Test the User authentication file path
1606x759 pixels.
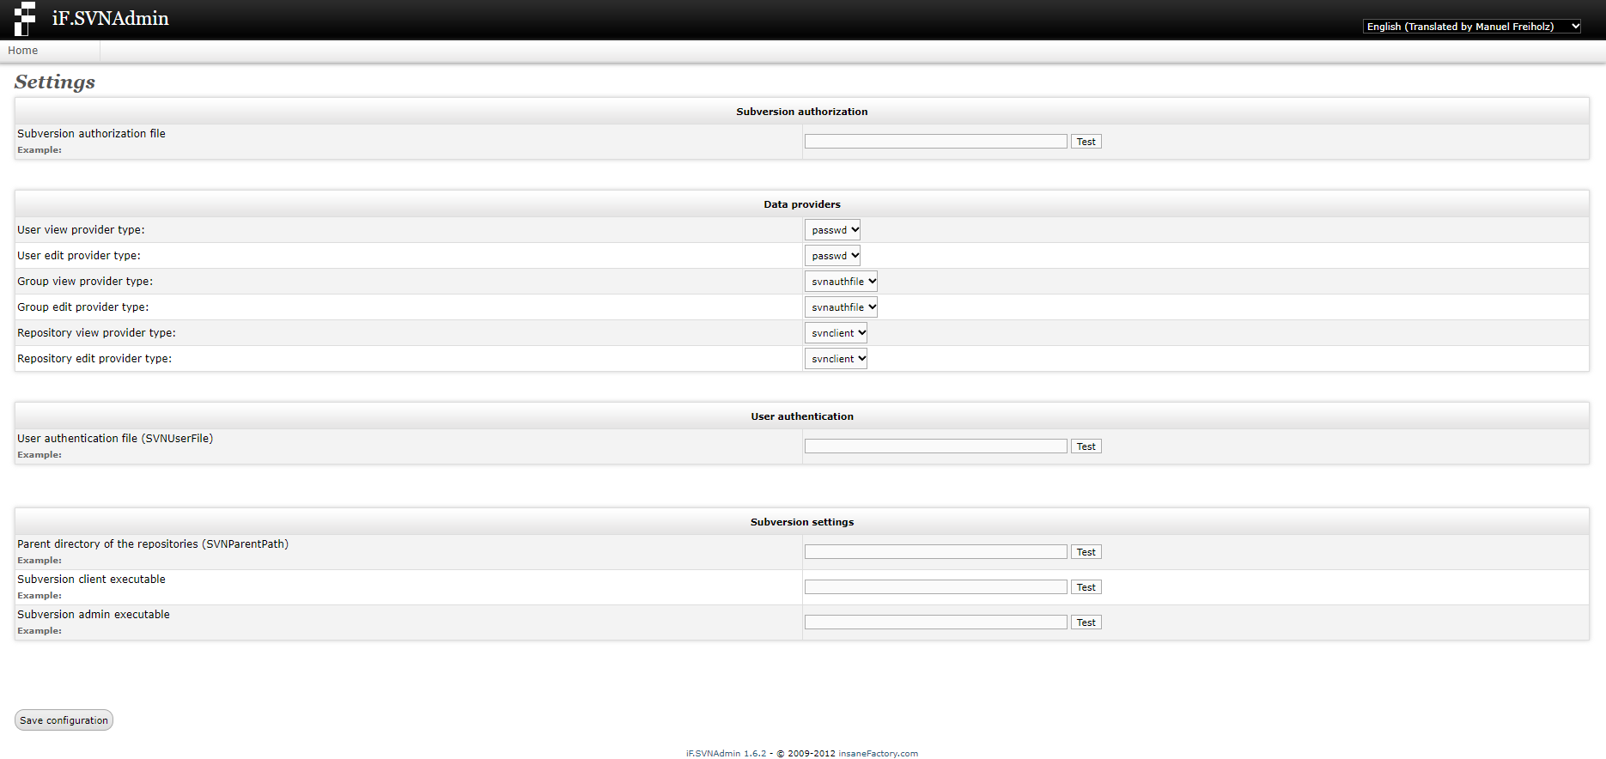click(1086, 446)
